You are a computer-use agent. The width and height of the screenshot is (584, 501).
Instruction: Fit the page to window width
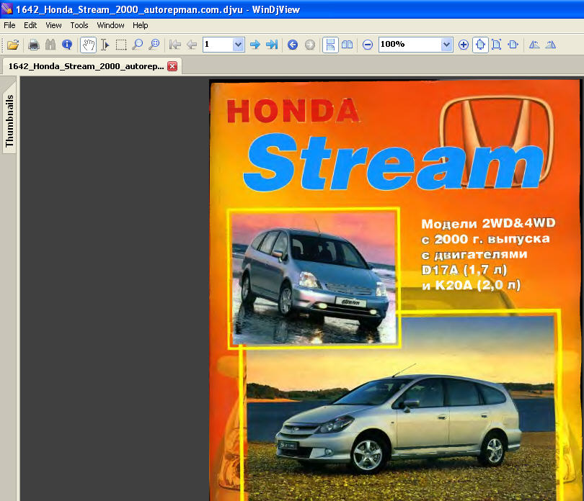(x=513, y=45)
